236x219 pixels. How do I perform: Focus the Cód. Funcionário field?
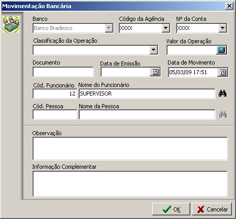tap(55, 93)
